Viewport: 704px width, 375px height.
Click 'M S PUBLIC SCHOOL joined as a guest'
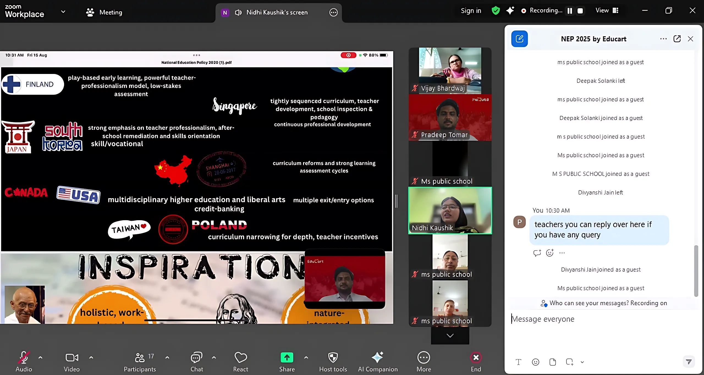point(601,174)
